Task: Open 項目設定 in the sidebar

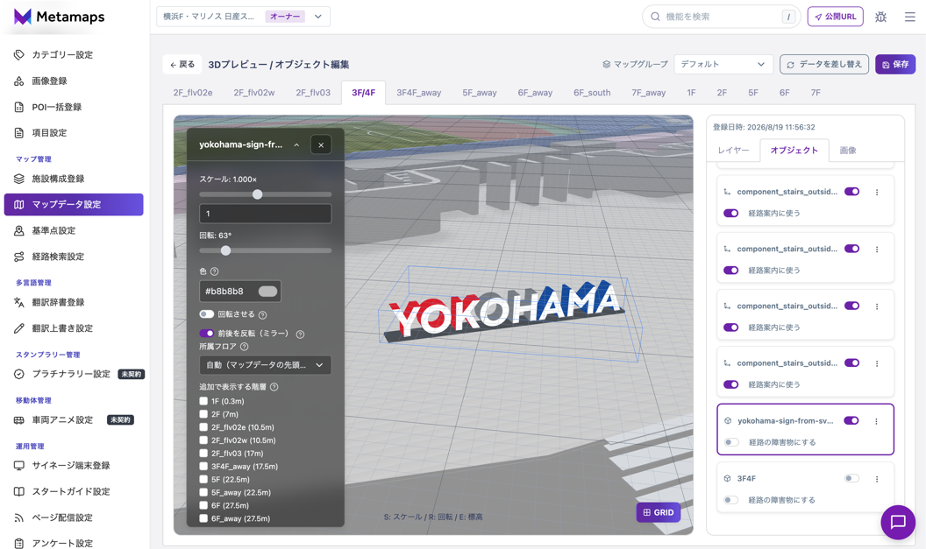Action: (49, 133)
